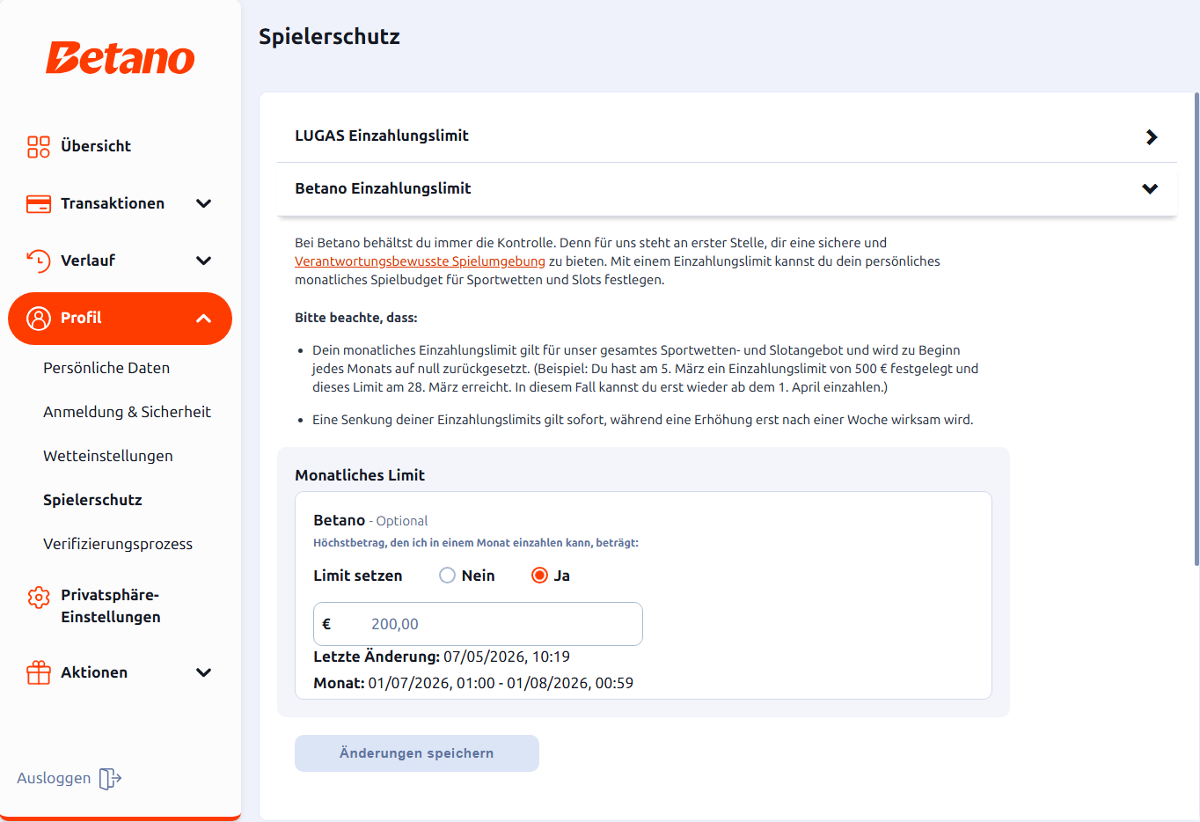Select the Ja radio button

click(540, 576)
